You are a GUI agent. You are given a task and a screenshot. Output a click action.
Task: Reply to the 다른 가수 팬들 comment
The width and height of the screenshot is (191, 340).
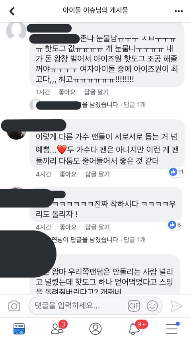(x=97, y=174)
